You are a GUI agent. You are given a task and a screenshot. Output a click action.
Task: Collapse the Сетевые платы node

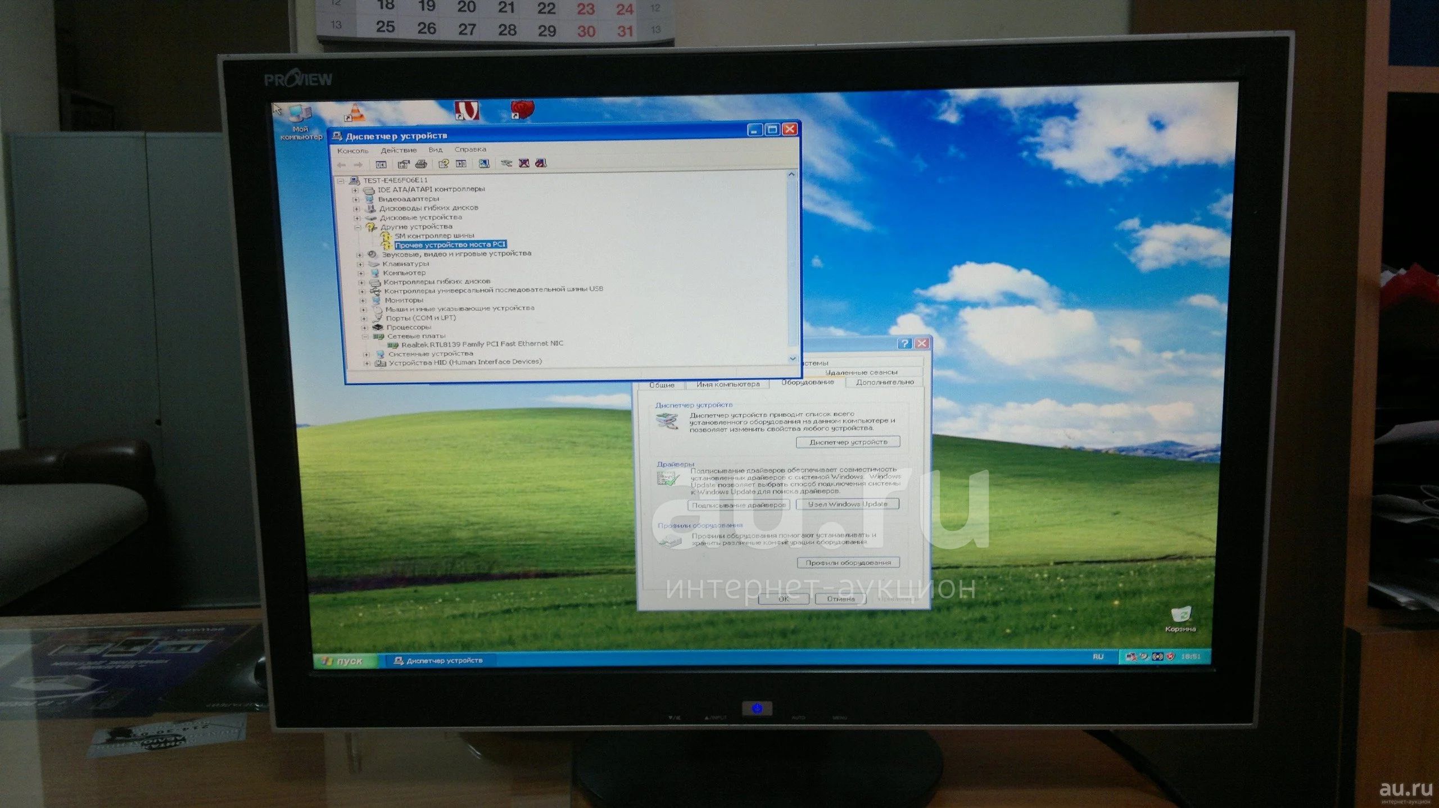coord(365,337)
